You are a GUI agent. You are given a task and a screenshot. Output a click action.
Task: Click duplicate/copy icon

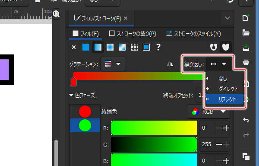click(246, 156)
